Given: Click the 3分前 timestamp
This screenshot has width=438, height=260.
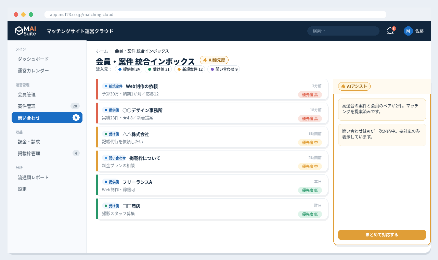Looking at the screenshot, I should (x=317, y=86).
